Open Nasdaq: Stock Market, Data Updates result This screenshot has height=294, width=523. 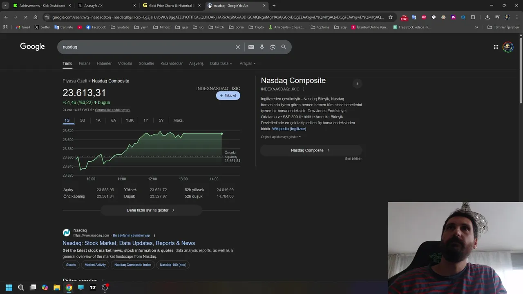(x=129, y=243)
